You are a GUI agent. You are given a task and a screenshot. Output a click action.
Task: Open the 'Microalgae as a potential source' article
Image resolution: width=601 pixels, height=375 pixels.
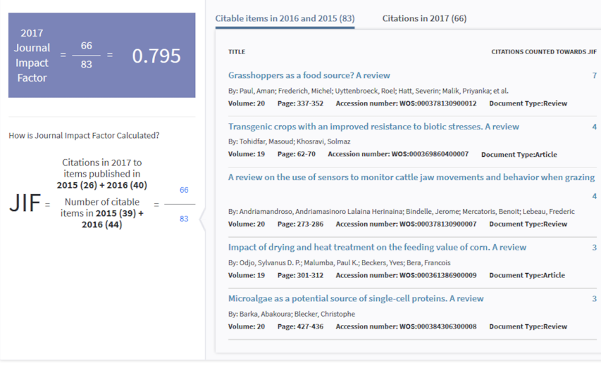click(356, 298)
